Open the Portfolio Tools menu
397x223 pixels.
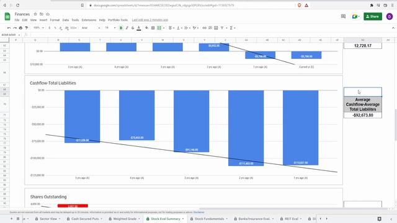pyautogui.click(x=118, y=20)
